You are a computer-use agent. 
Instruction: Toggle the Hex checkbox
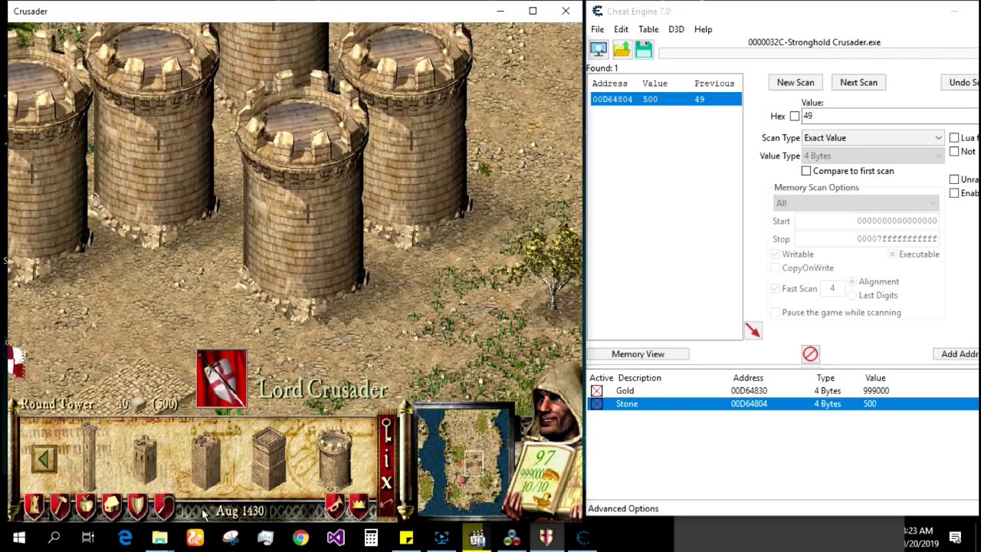[x=795, y=116]
